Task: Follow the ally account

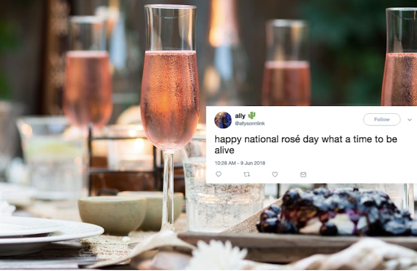Action: click(382, 119)
